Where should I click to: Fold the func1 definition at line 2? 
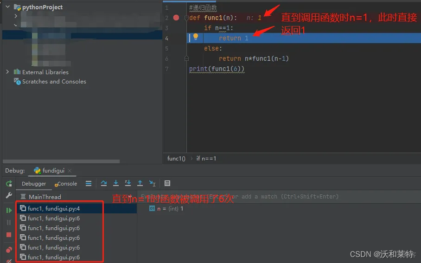186,18
